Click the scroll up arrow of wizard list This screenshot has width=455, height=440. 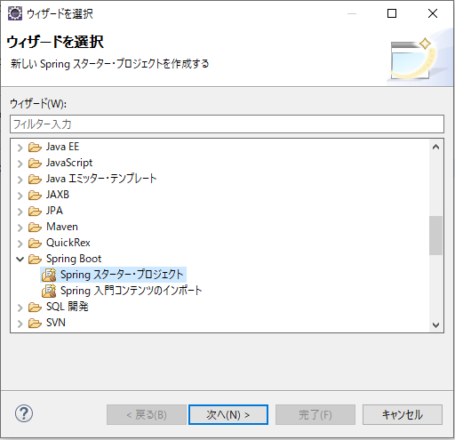tap(435, 147)
